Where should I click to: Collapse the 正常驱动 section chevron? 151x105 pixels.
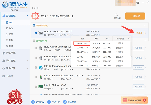point(145,41)
